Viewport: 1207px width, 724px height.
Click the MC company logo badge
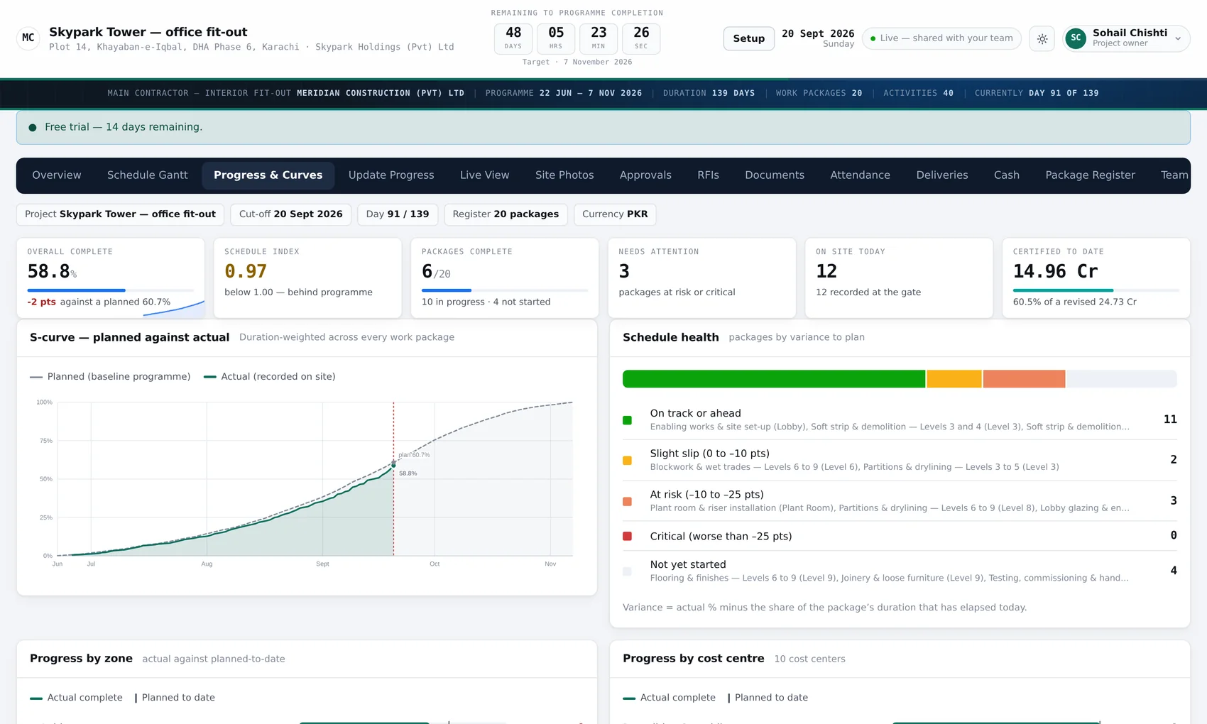coord(28,38)
